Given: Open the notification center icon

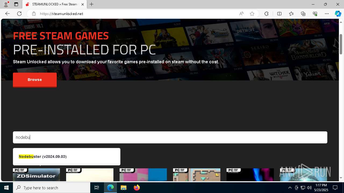Looking at the screenshot, I should 335,188.
